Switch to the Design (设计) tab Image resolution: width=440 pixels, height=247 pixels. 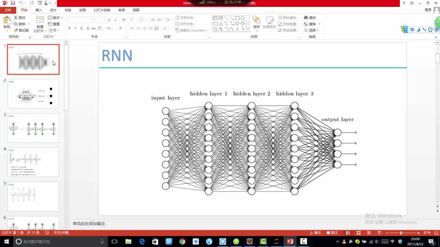(x=53, y=10)
